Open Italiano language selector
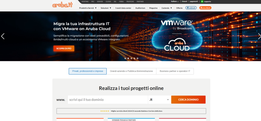Image resolution: width=261 pixels, height=121 pixels. pyautogui.click(x=175, y=2)
